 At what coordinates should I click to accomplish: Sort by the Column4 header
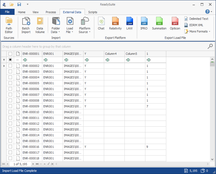tap(114, 54)
